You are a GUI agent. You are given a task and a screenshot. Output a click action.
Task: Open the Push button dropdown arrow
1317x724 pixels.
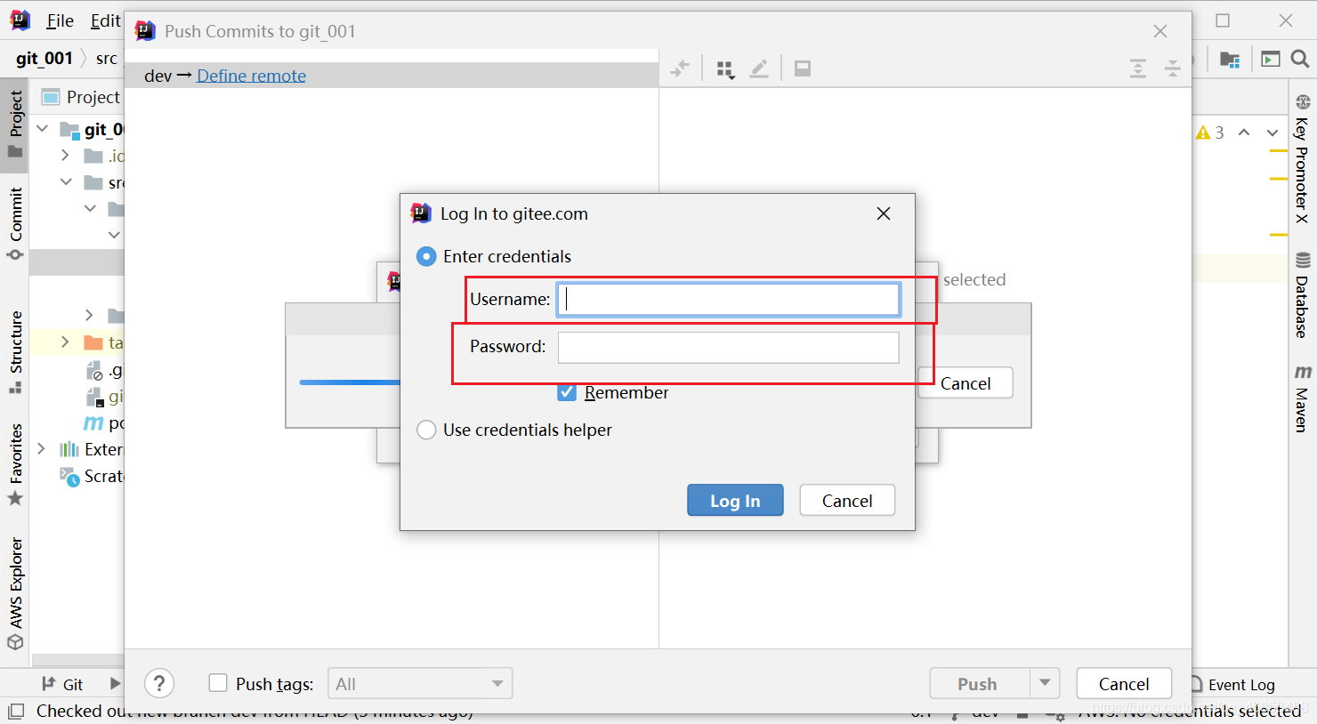1045,684
